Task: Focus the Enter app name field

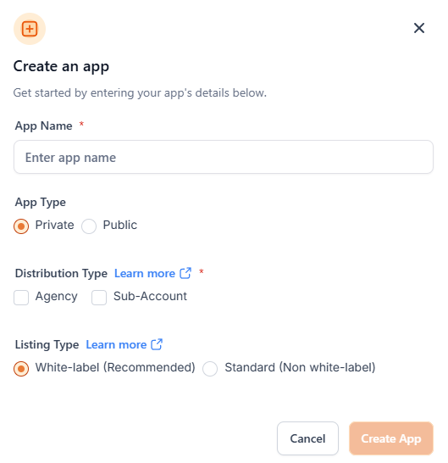Action: pyautogui.click(x=224, y=157)
